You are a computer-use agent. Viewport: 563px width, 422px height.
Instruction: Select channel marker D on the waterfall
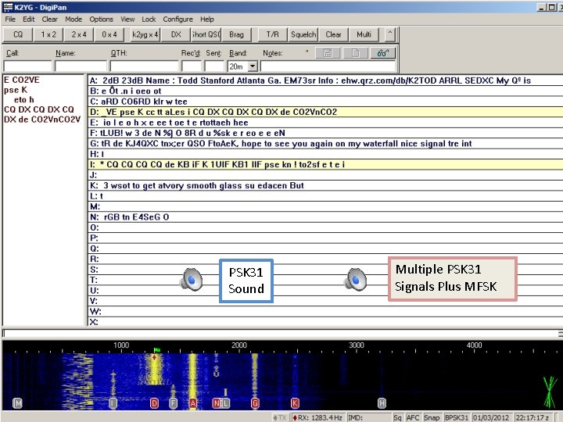tap(154, 403)
